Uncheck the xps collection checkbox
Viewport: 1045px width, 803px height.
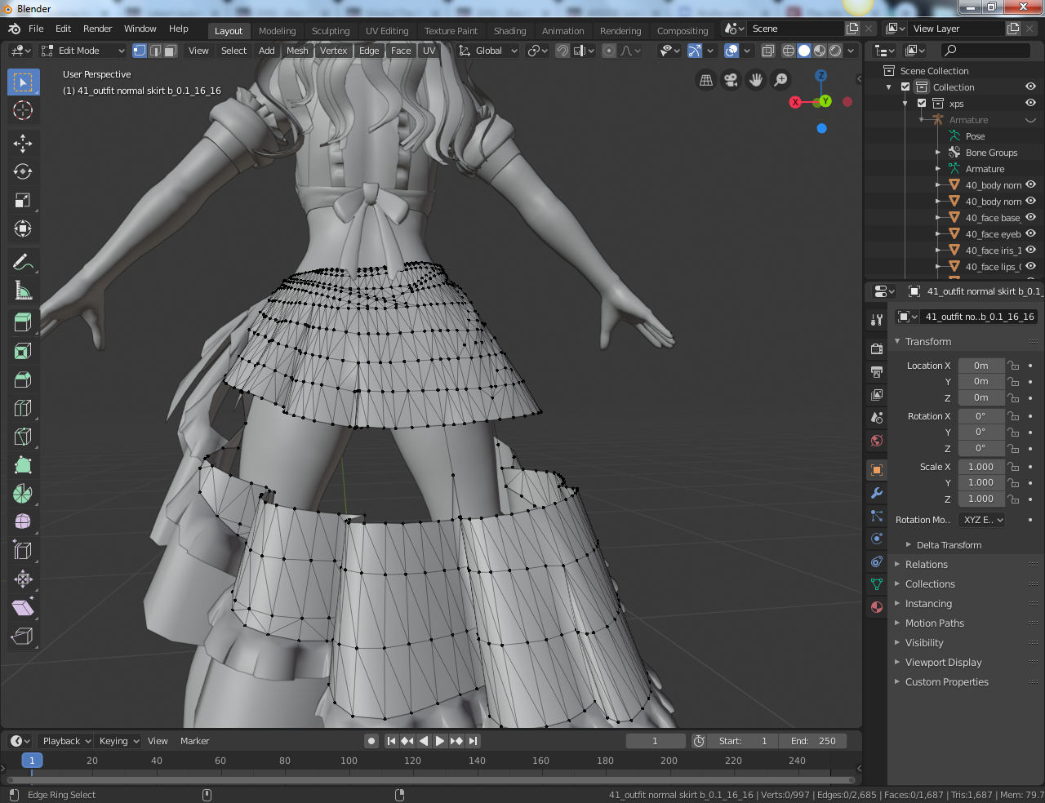tap(922, 104)
